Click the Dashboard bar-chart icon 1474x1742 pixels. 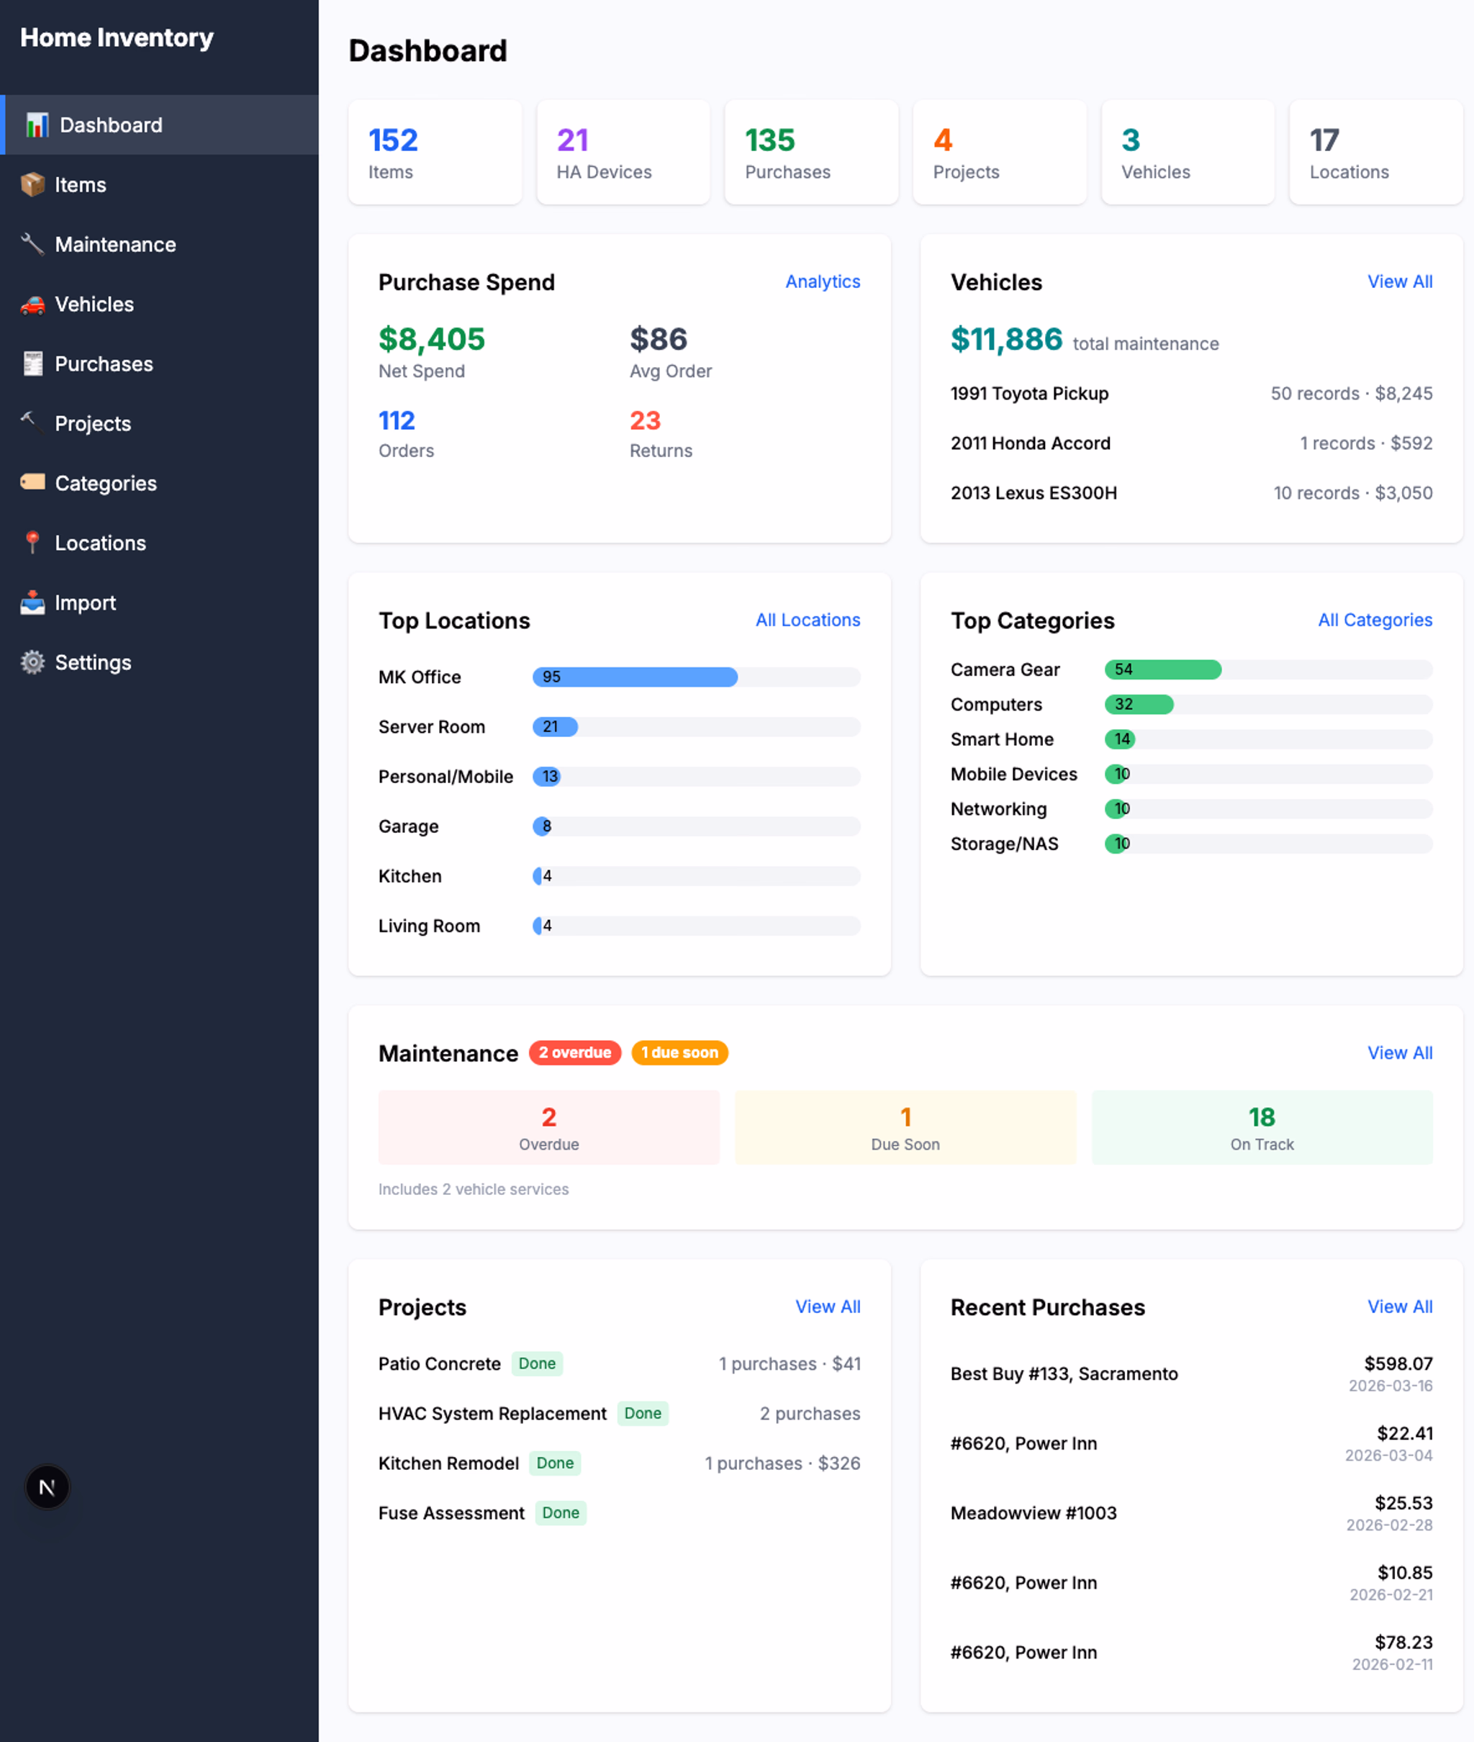[x=35, y=125]
